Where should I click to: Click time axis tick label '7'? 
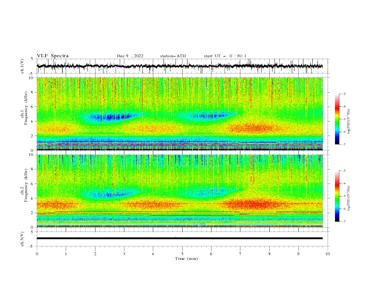[240, 254]
